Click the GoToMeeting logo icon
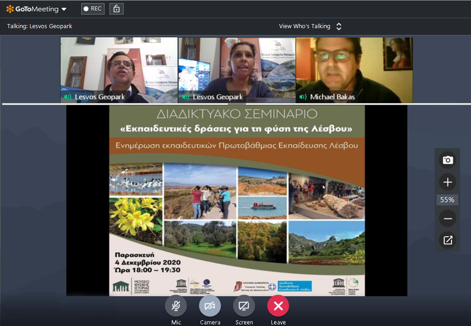Viewport: 471px width, 326px height. (x=10, y=9)
